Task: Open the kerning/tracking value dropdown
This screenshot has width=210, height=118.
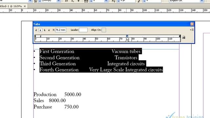Action: (106, 1)
